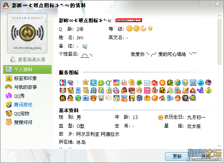Click the miner face game icon
This screenshot has height=163, width=224.
click(x=178, y=98)
